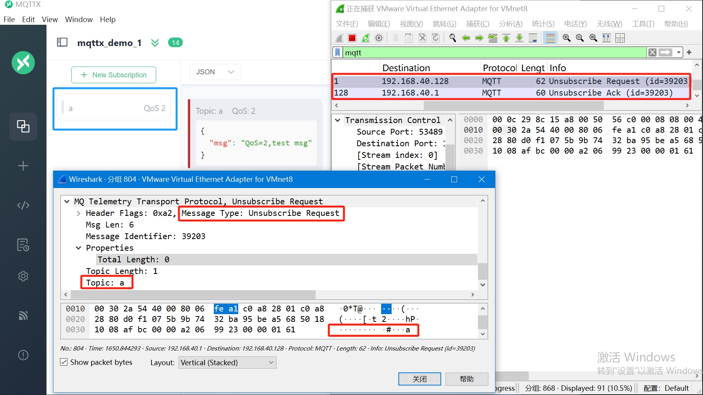This screenshot has height=395, width=703.
Task: Open Script page in MQTTX sidebar
Action: coord(23,205)
